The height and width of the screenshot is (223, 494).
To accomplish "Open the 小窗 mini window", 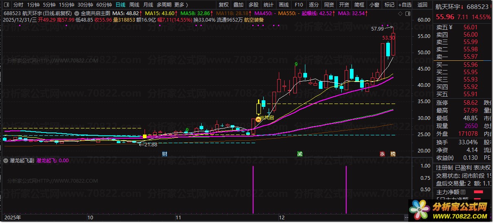I will click(x=374, y=5).
